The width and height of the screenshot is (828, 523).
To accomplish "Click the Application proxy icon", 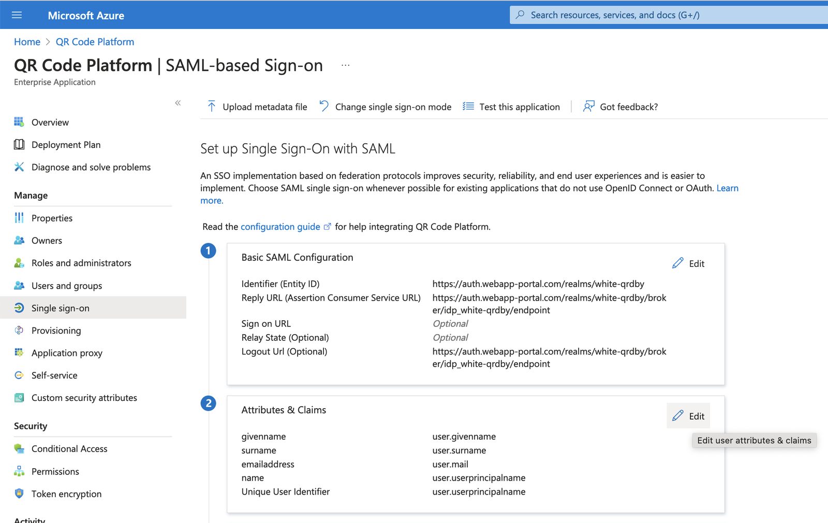I will tap(19, 352).
